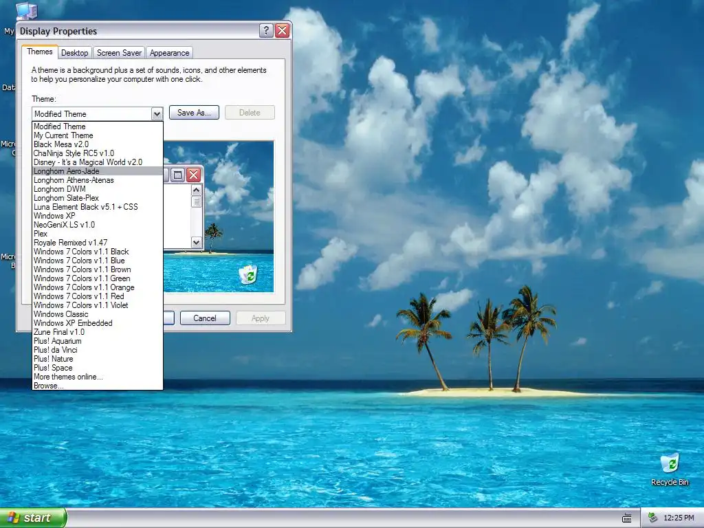Image resolution: width=704 pixels, height=528 pixels.
Task: Switch to the Screen Saver tab
Action: [x=119, y=53]
